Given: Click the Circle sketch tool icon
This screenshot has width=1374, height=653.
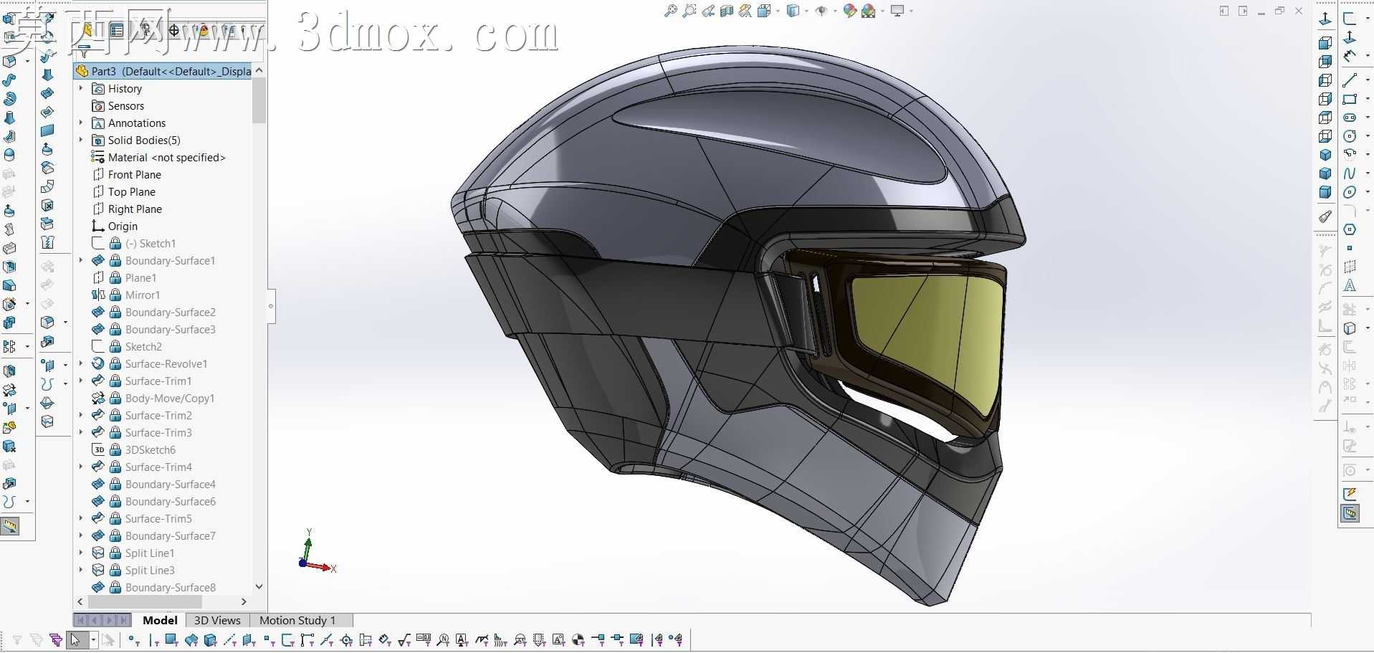Looking at the screenshot, I should pos(1350,136).
